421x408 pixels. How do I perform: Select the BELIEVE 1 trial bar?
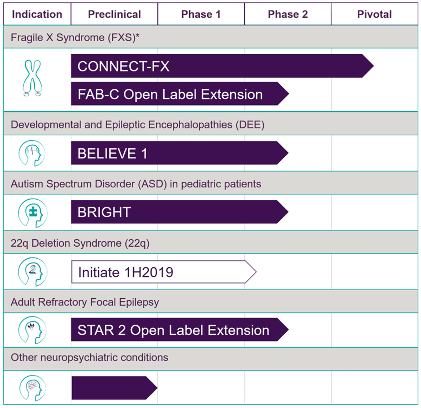click(x=180, y=153)
